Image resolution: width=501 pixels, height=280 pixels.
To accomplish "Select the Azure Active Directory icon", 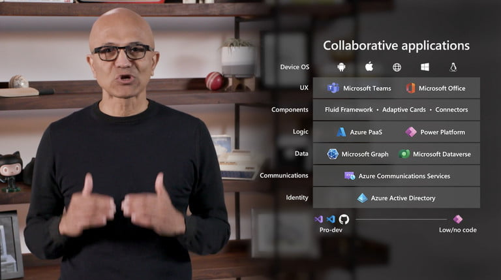I will [x=362, y=198].
